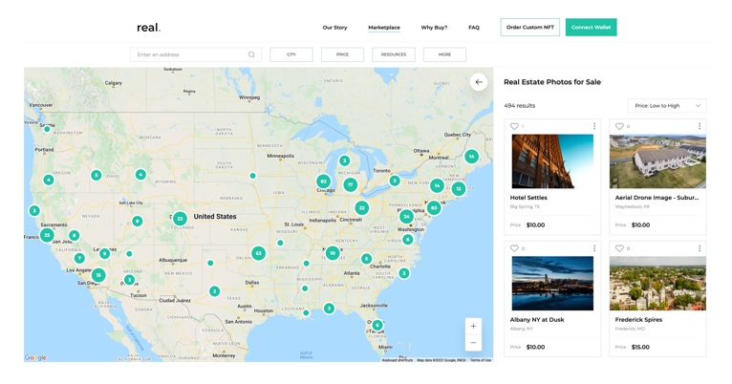
Task: Open the three-dot menu on Albany NY at Dusk card
Action: pyautogui.click(x=594, y=248)
